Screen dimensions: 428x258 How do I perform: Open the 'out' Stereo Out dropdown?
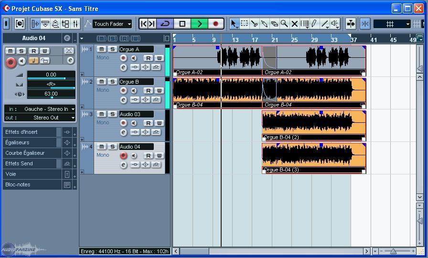[40, 118]
